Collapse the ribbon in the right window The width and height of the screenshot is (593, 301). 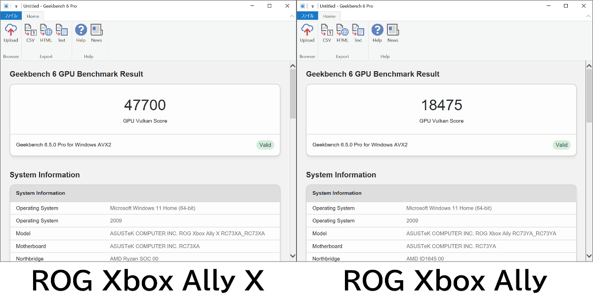pyautogui.click(x=588, y=16)
